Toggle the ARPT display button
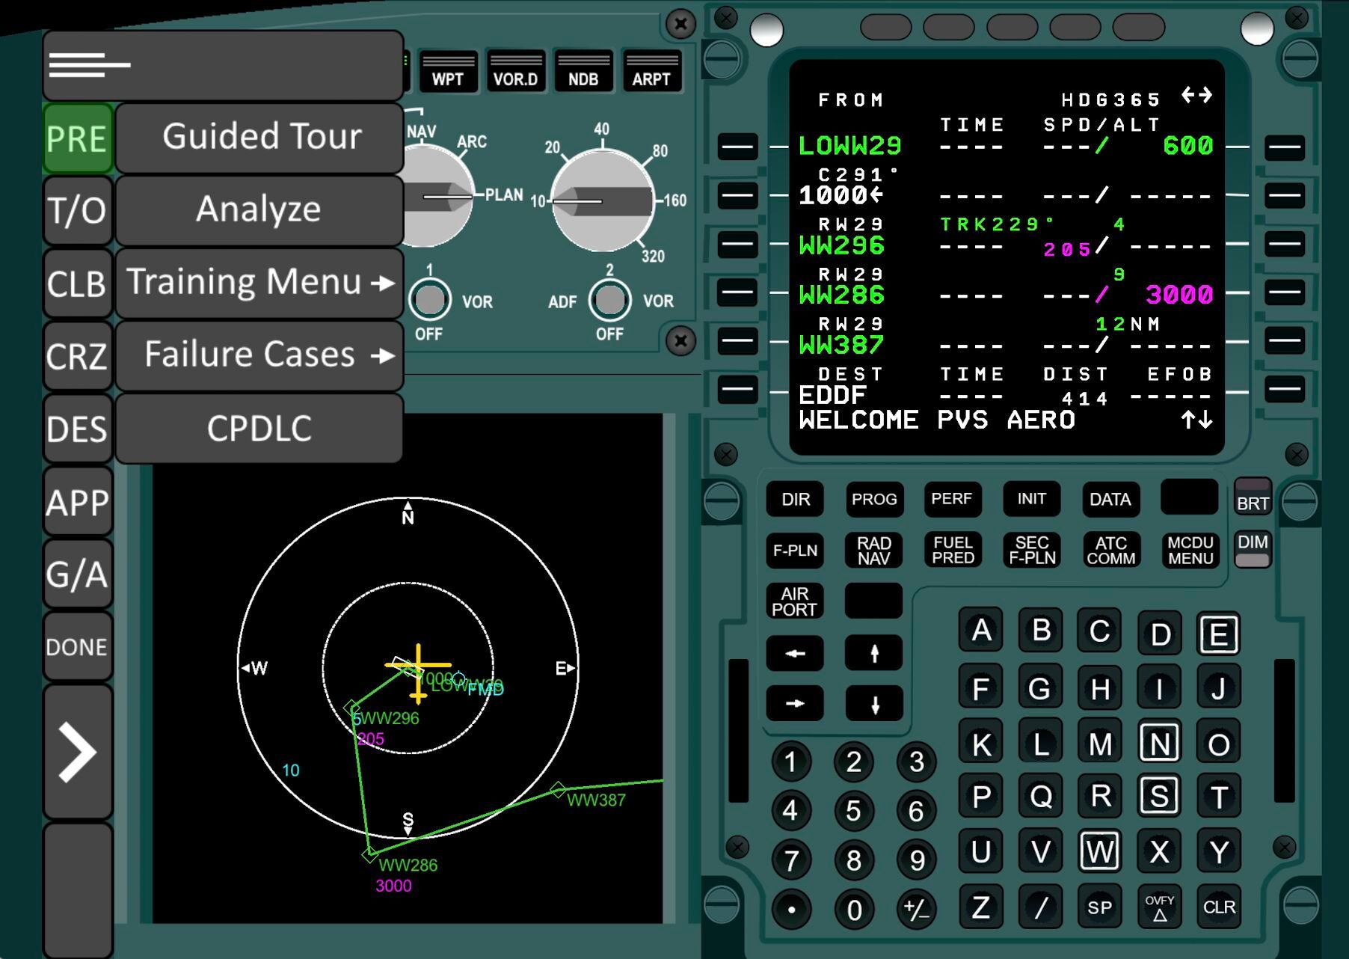Viewport: 1349px width, 959px height. [651, 72]
